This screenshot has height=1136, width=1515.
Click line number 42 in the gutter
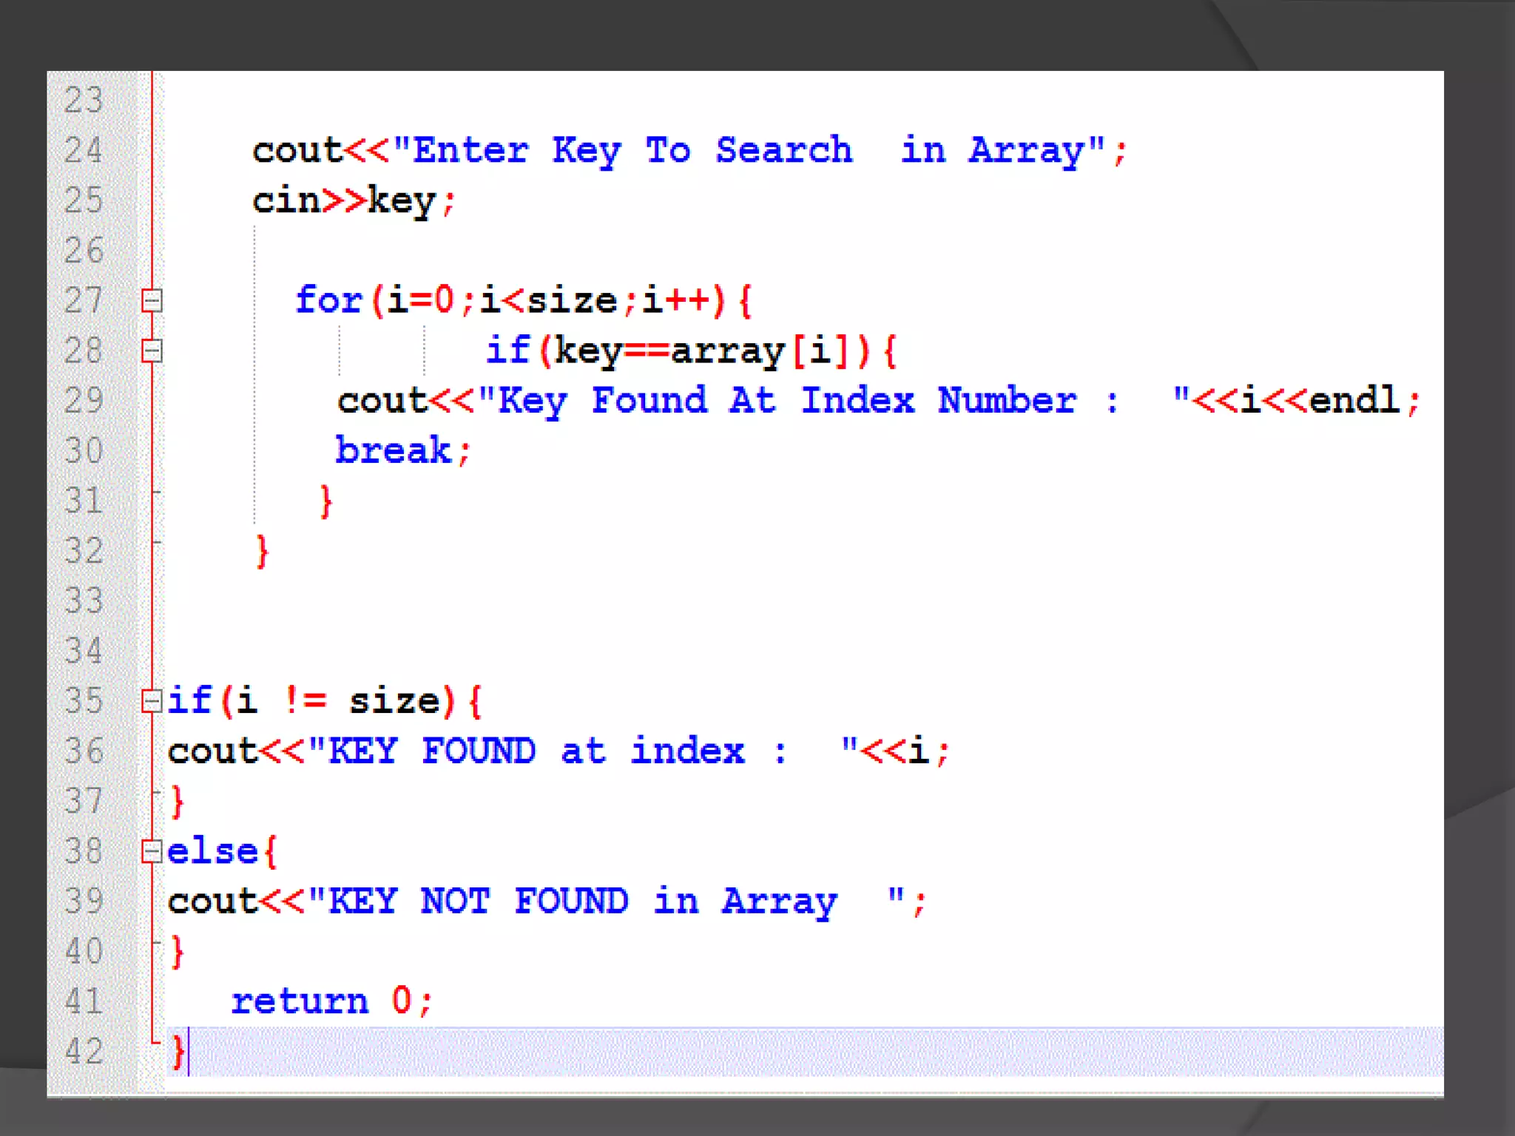coord(83,1051)
